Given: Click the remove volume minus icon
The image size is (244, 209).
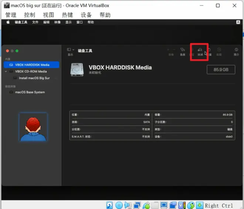Looking at the screenshot, I should (x=174, y=50).
